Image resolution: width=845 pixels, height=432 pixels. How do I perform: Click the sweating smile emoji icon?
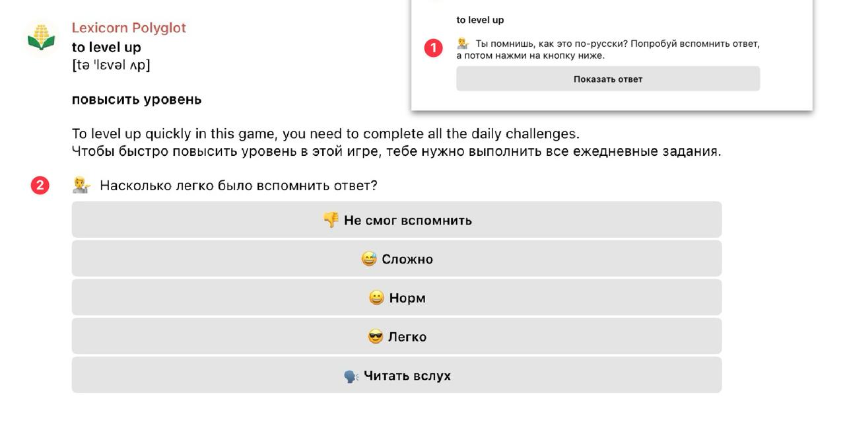point(369,259)
